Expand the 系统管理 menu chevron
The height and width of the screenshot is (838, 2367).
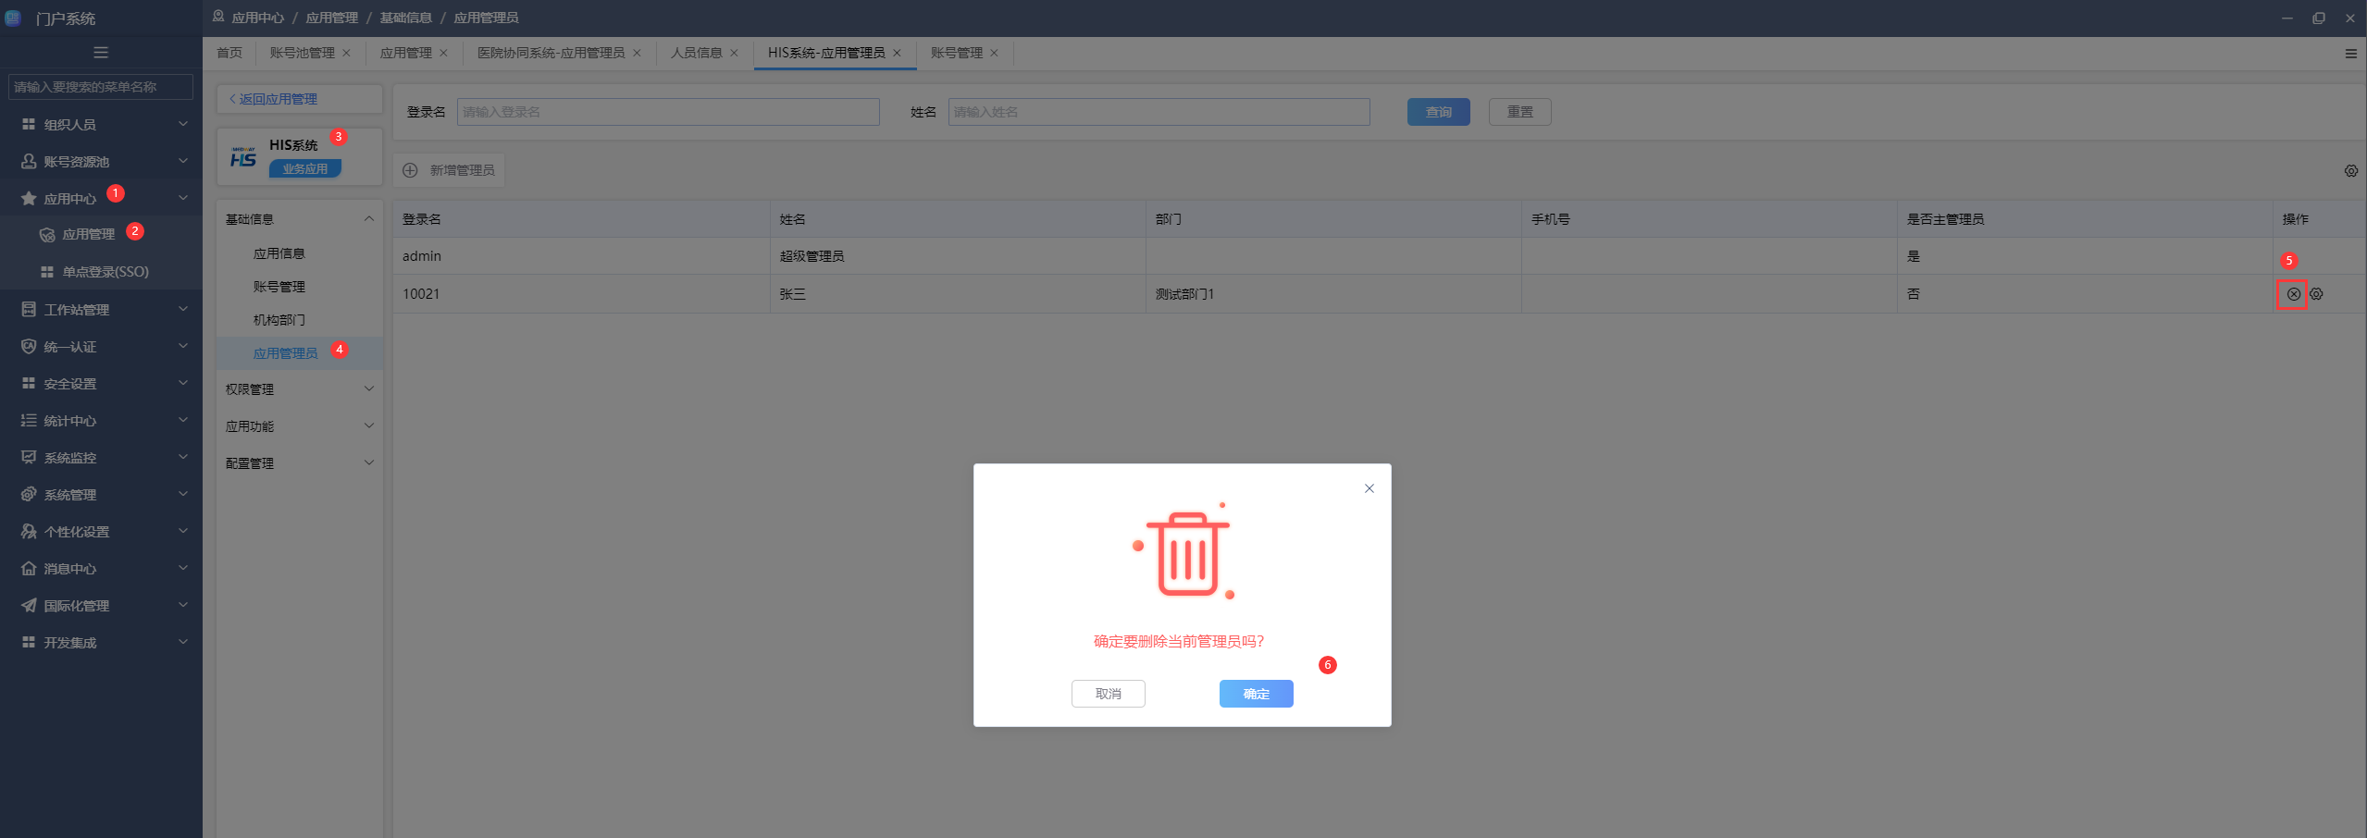click(183, 494)
